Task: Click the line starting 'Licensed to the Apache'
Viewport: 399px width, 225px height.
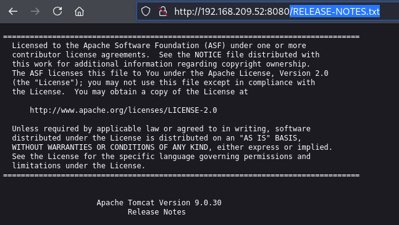Action: point(159,46)
